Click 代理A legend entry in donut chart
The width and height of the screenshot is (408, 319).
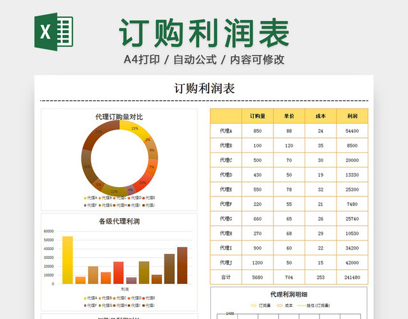pyautogui.click(x=91, y=198)
